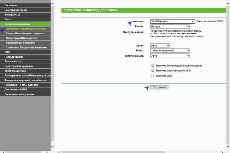
Task: Select DHCP in the sidebar
Action: [25, 52]
